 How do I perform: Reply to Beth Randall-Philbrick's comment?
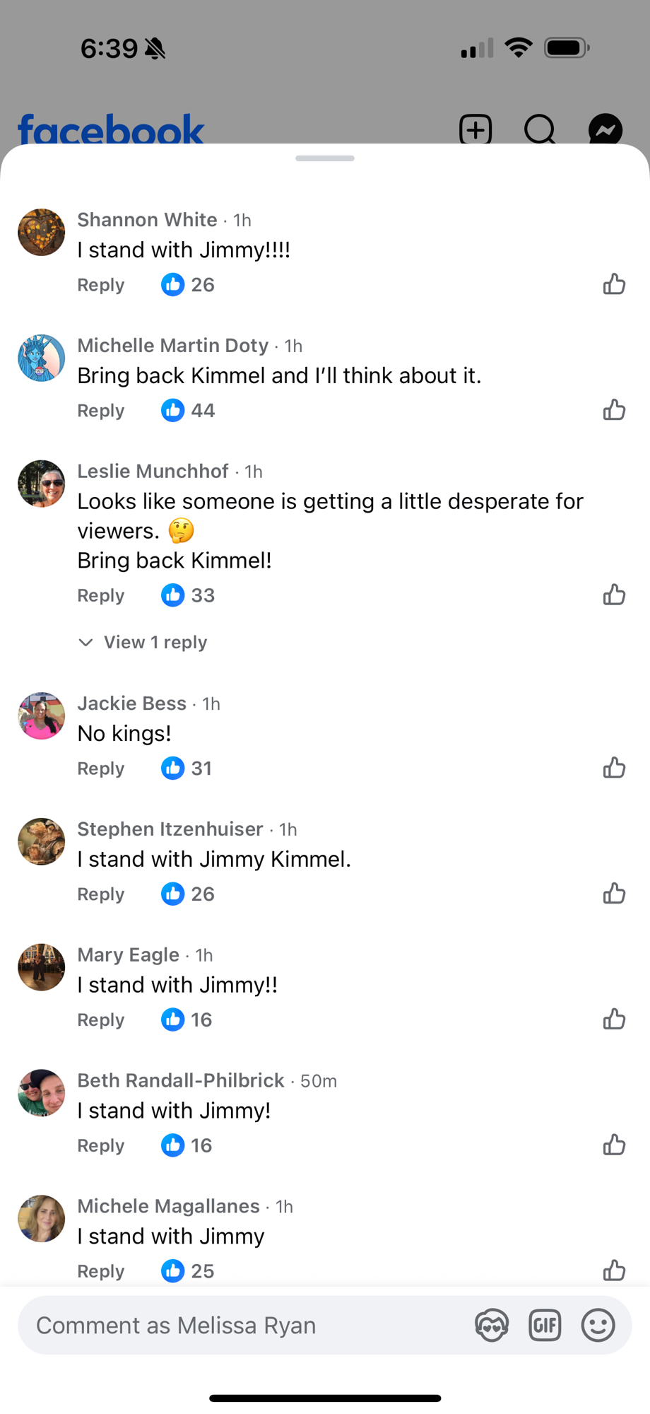[x=100, y=1146]
